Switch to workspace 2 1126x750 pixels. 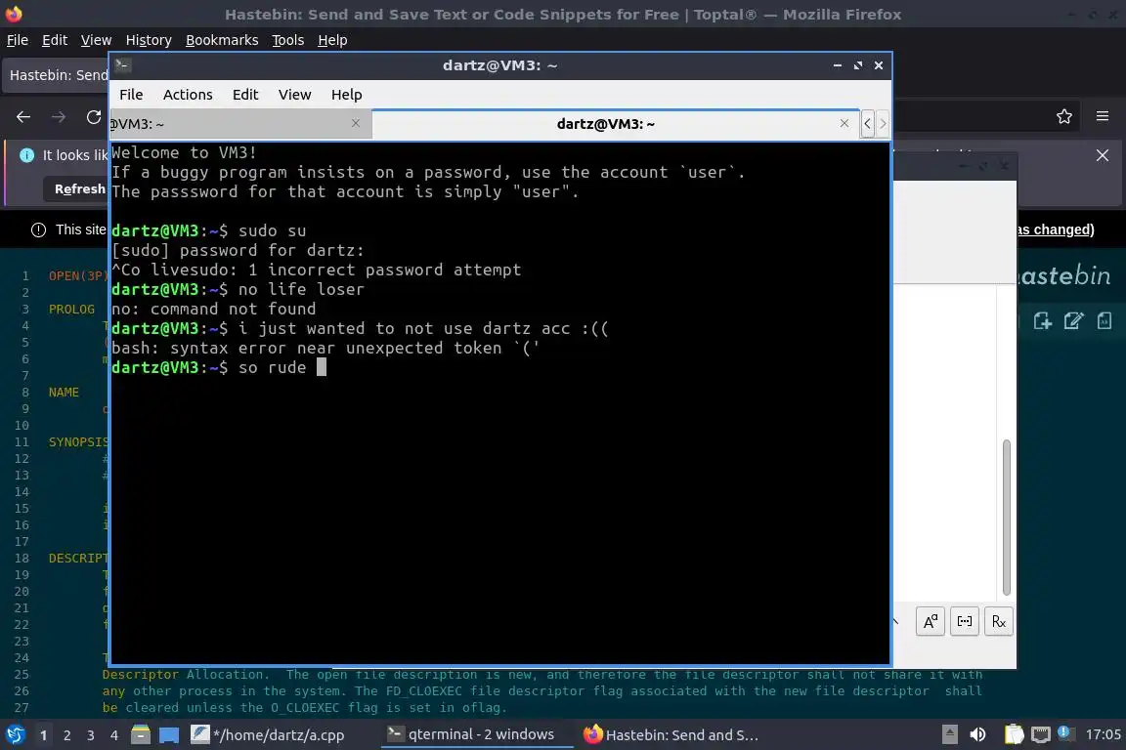(66, 735)
